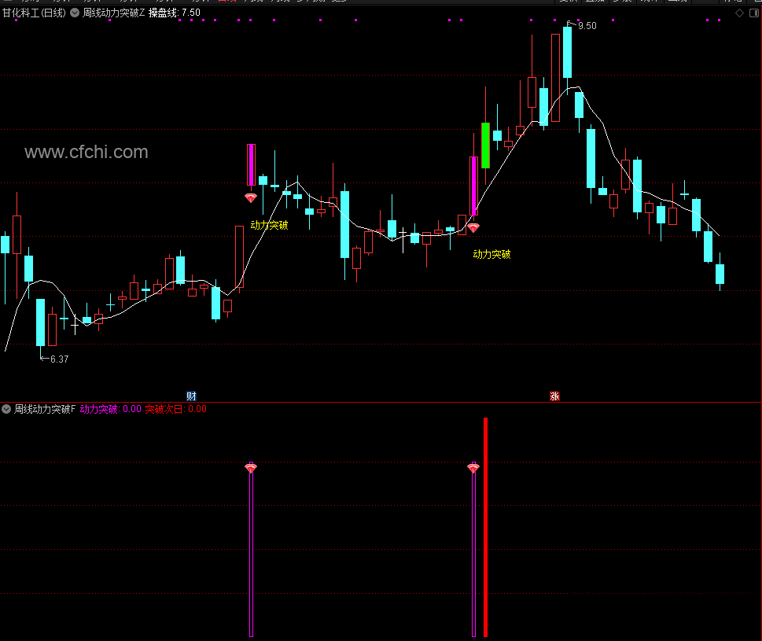The image size is (762, 641).
Task: Click the first yellow 动力突破 label
Action: [x=269, y=225]
